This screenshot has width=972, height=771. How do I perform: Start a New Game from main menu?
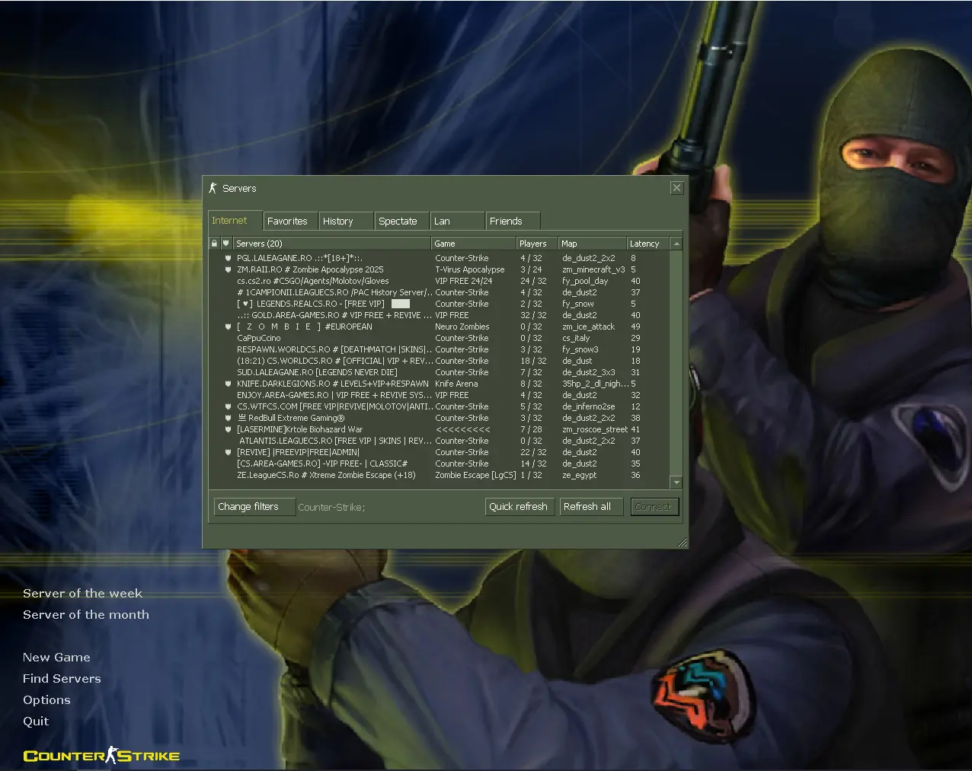click(56, 658)
